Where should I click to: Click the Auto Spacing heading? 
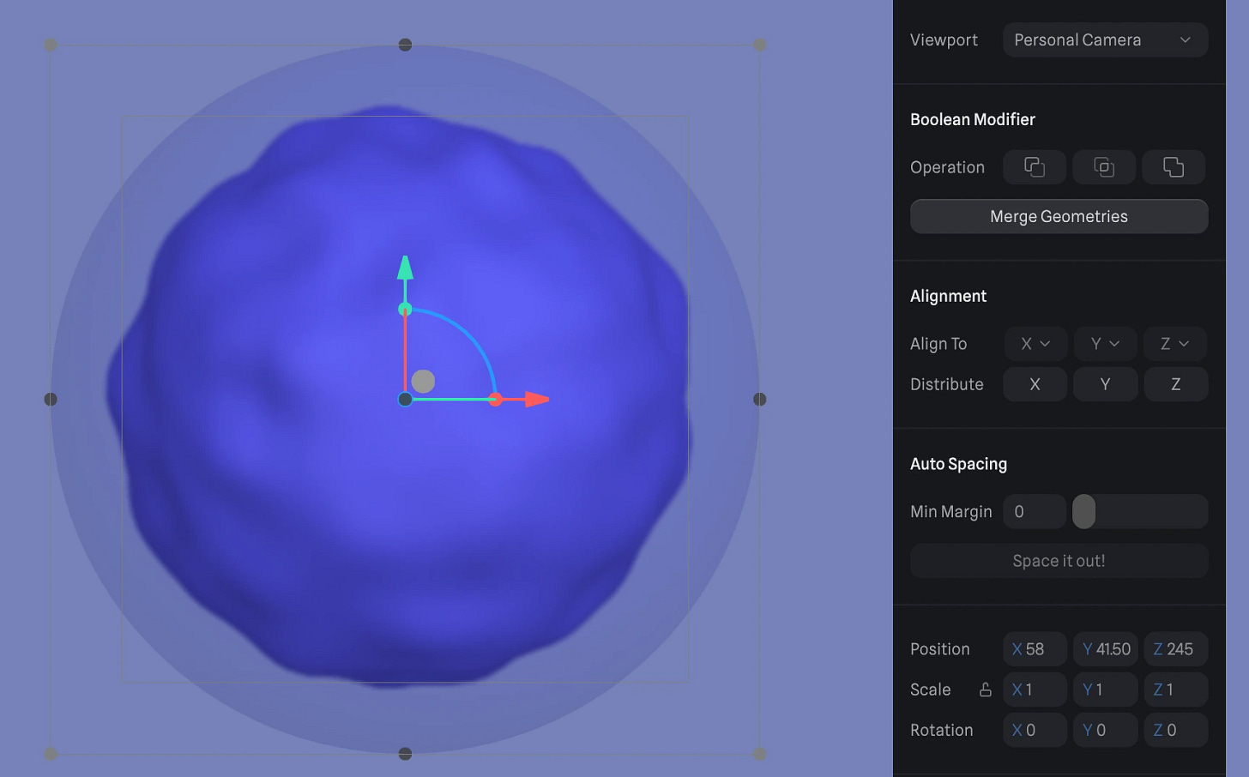coord(958,464)
